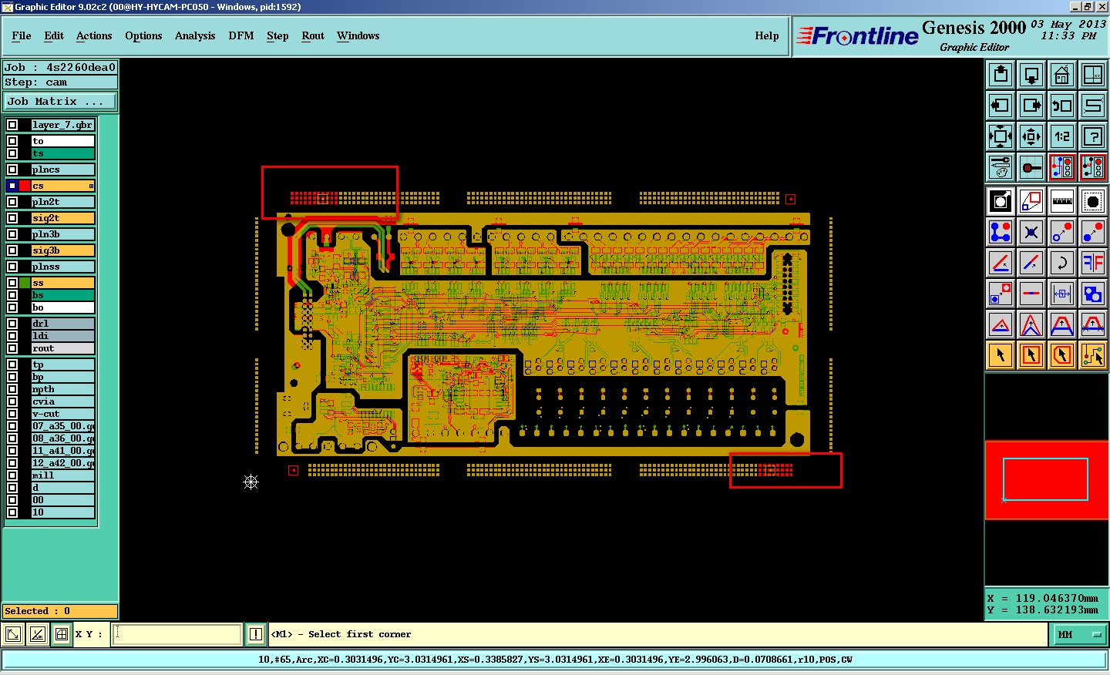Click the previous zoom back-arrow icon
Image resolution: width=1110 pixels, height=675 pixels.
(1062, 106)
